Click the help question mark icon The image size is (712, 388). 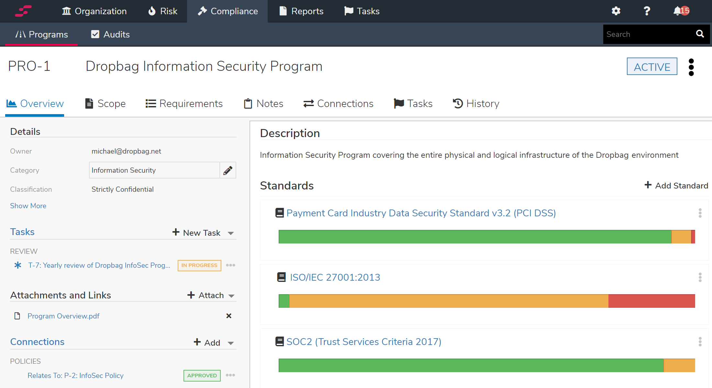point(647,11)
